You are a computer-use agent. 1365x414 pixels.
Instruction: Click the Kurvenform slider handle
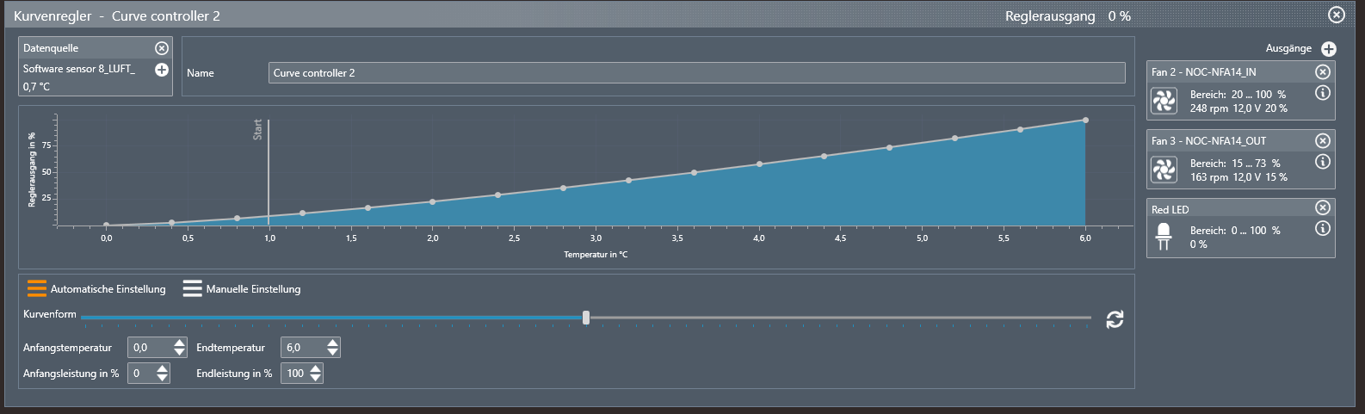click(x=586, y=318)
